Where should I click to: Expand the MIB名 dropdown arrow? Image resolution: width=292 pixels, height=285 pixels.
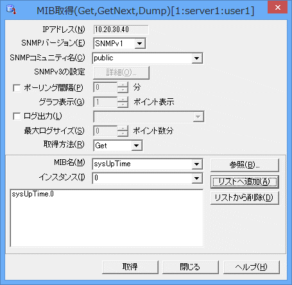point(196,164)
